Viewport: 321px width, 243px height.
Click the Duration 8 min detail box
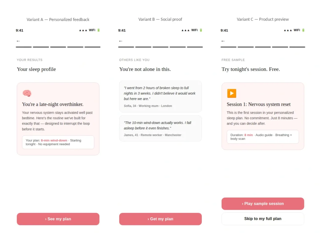(x=262, y=137)
